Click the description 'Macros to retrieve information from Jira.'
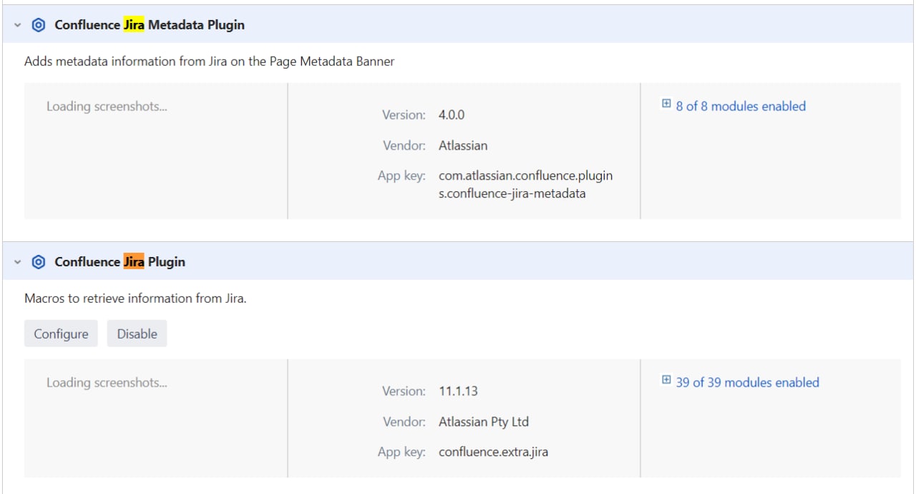916x494 pixels. coord(135,299)
